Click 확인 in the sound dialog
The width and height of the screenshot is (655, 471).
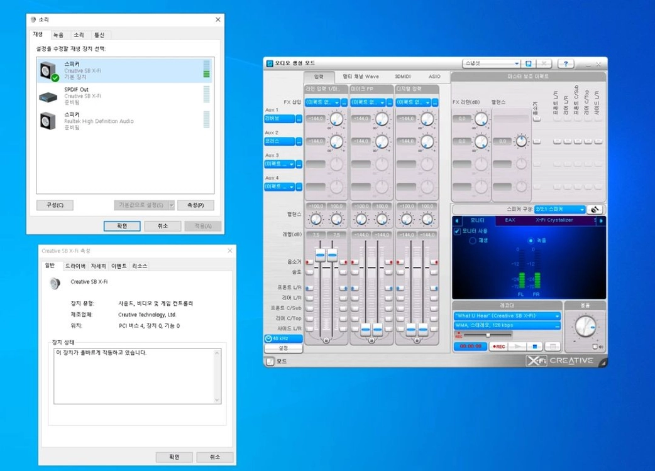click(121, 226)
